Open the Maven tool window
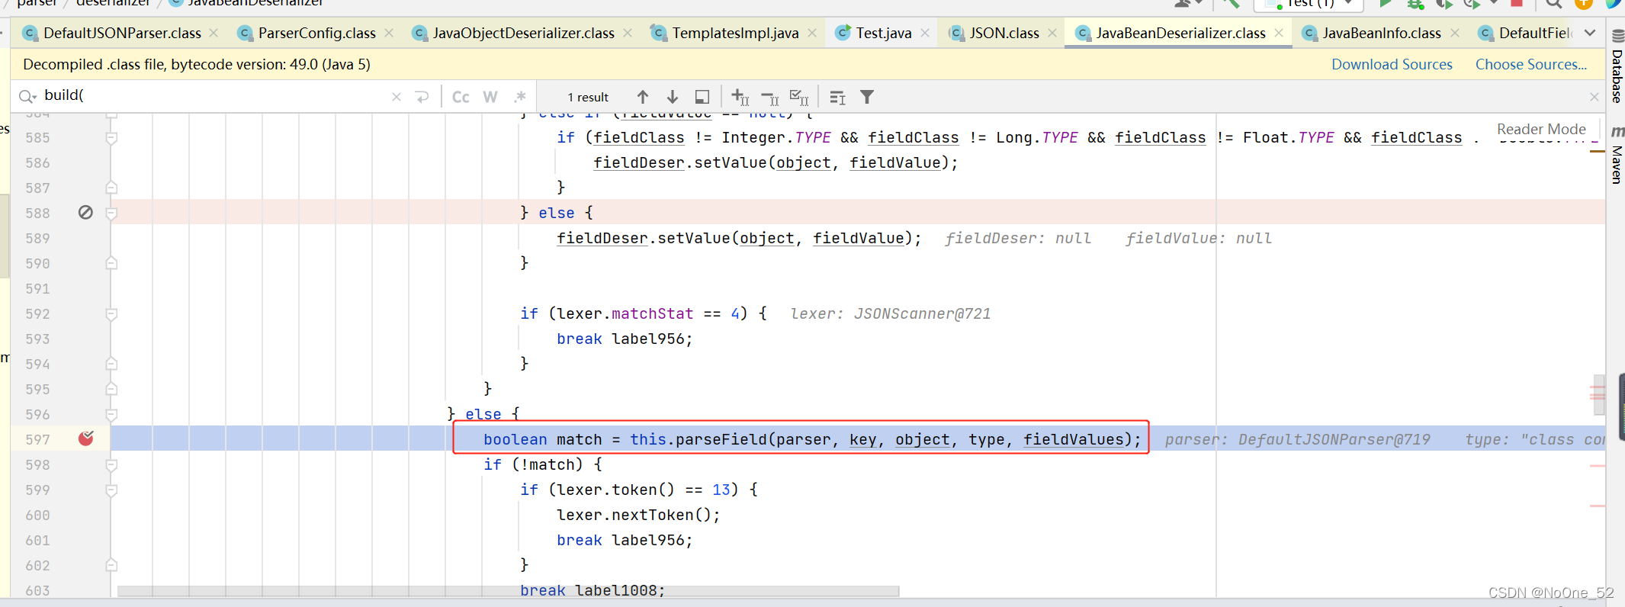The width and height of the screenshot is (1625, 607). 1617,157
